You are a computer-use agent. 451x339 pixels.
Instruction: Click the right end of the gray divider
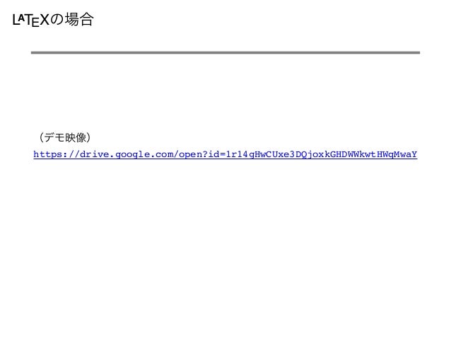[x=418, y=52]
